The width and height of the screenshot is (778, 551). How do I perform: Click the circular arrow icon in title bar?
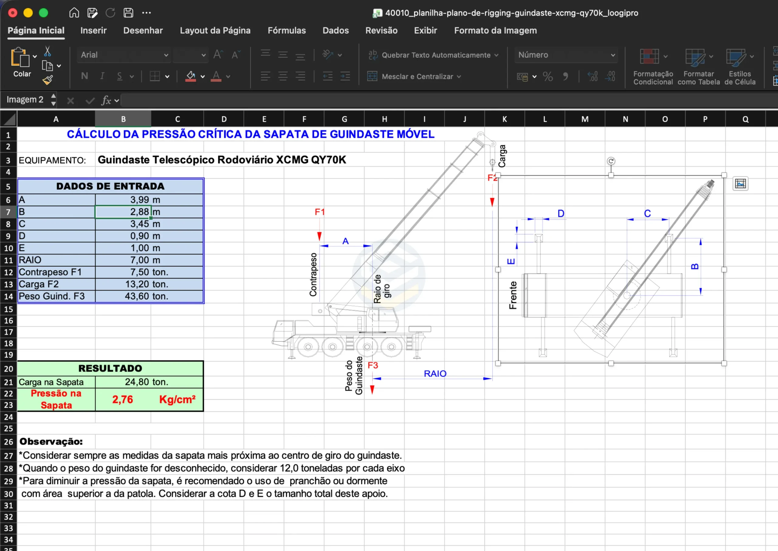[x=110, y=13]
